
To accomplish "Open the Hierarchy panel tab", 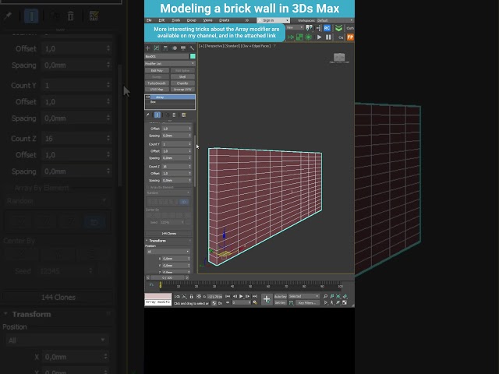I will point(165,48).
